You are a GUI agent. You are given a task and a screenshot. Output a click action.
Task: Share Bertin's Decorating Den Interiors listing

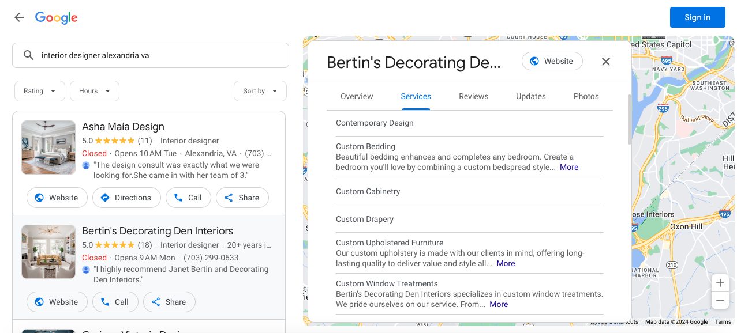click(169, 302)
